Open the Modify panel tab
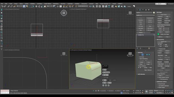Image resolution: width=174 pixels, height=97 pixels. point(140,10)
